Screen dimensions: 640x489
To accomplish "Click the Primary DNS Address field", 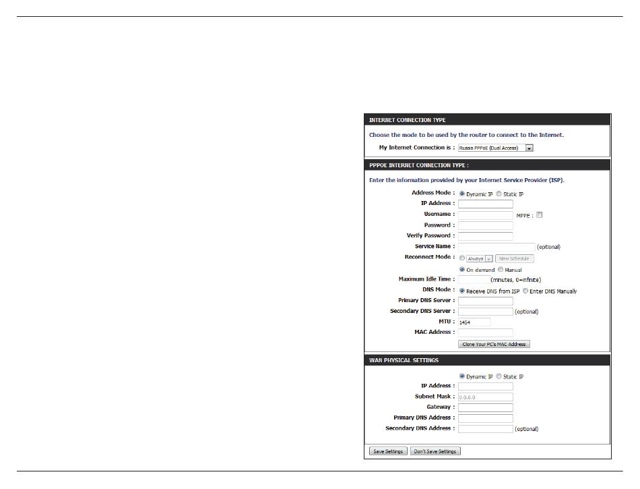I will coord(485,418).
